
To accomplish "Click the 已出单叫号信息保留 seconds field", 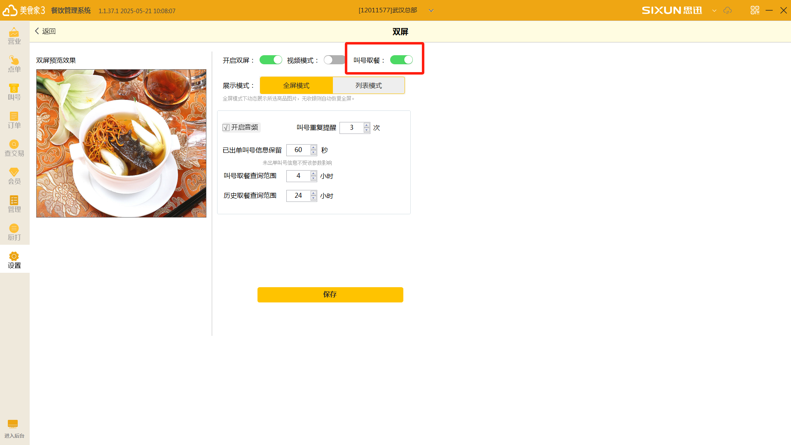I will [x=298, y=150].
